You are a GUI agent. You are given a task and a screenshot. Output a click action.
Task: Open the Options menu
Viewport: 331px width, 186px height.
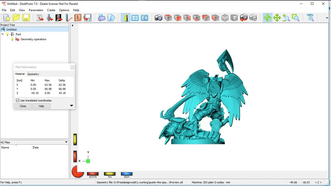tap(64, 10)
